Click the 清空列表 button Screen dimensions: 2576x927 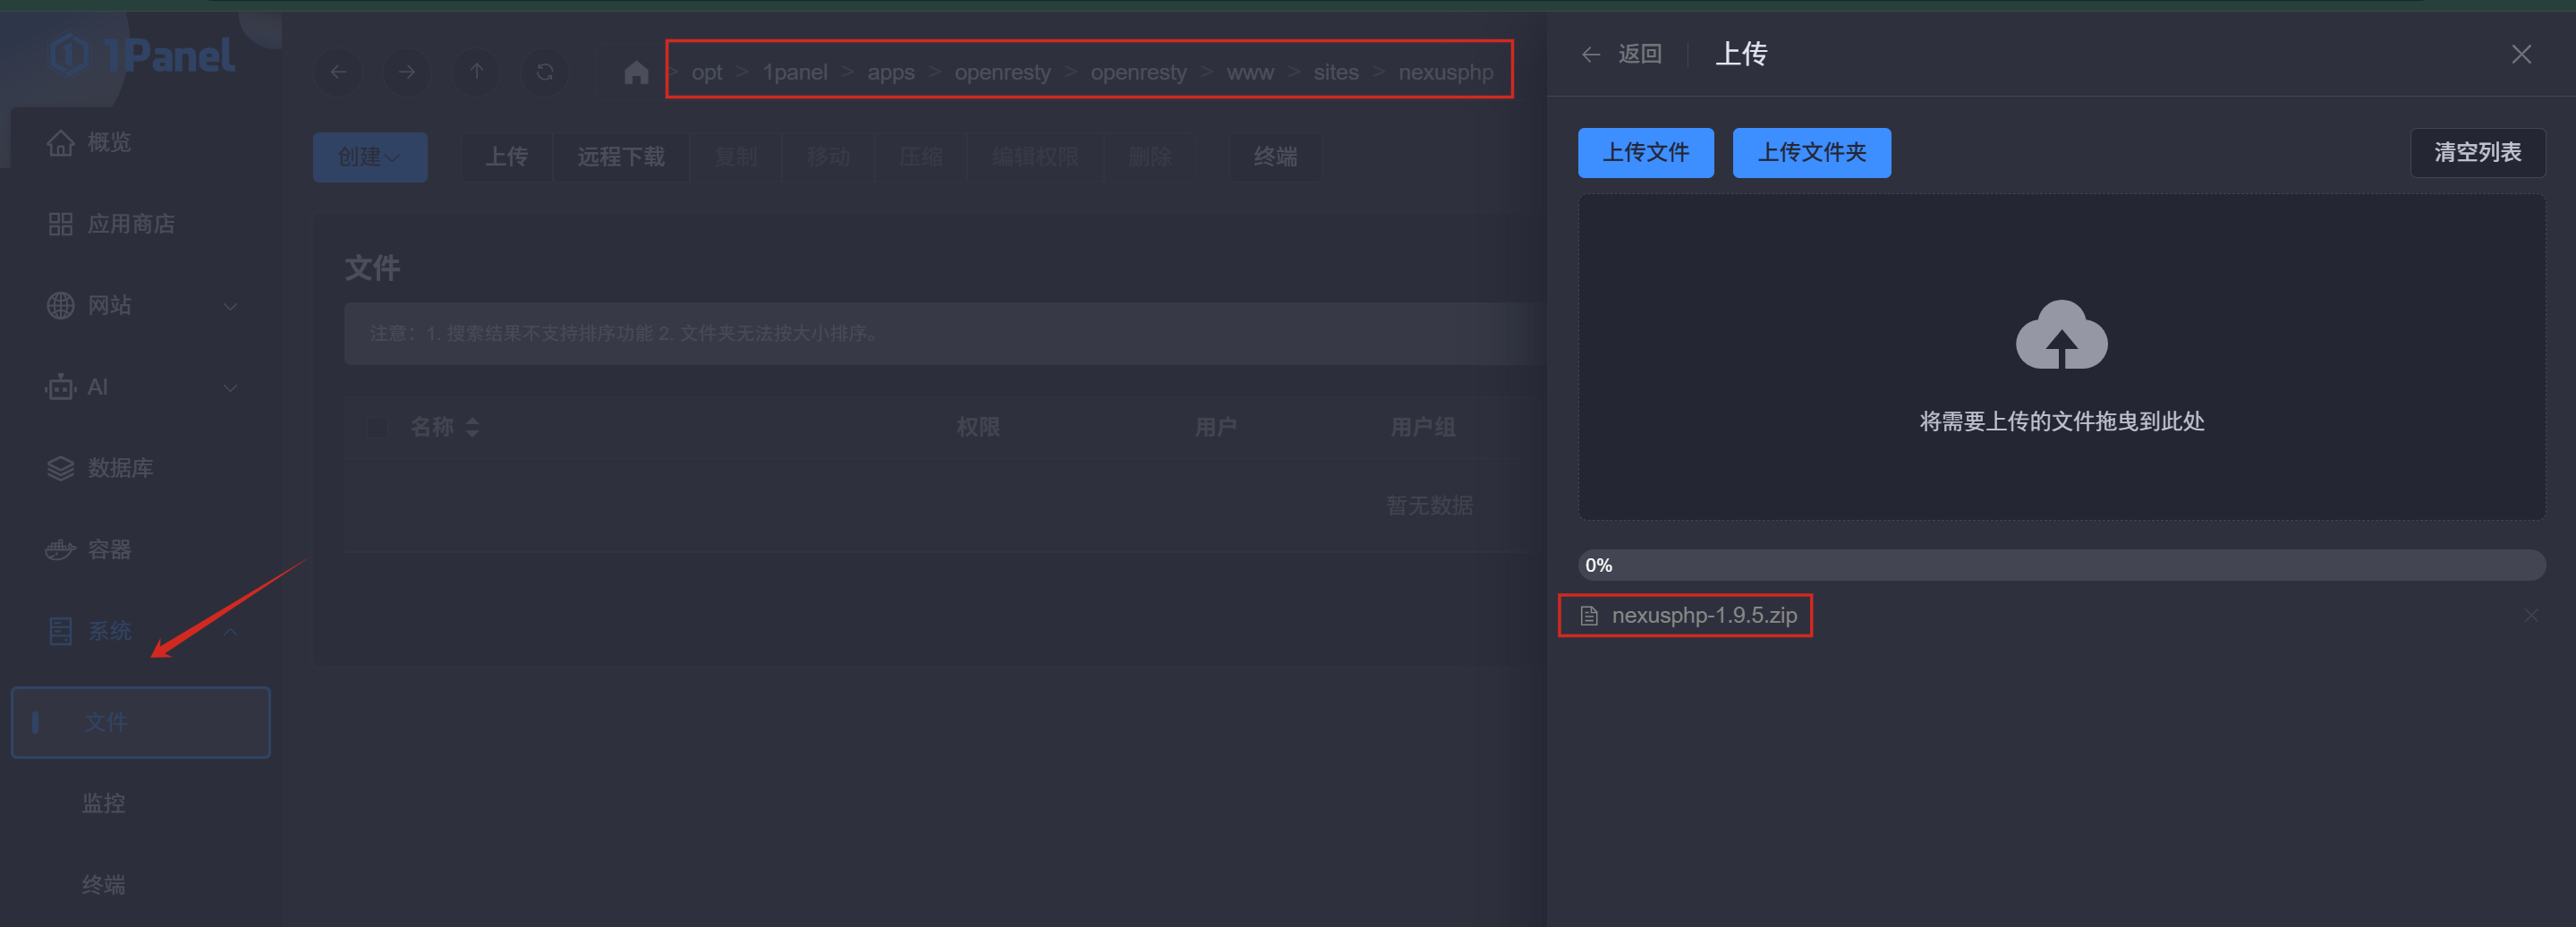(x=2477, y=153)
